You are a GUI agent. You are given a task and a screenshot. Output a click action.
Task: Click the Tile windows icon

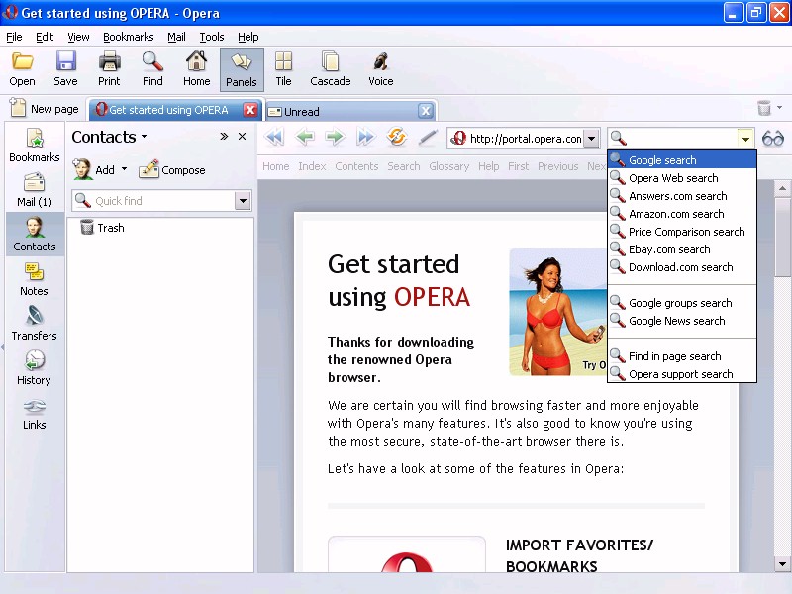pyautogui.click(x=283, y=69)
